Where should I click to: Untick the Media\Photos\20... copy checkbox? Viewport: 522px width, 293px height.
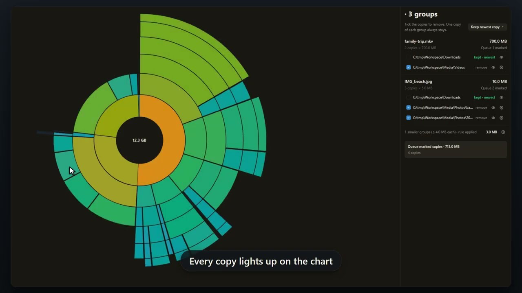pos(408,118)
